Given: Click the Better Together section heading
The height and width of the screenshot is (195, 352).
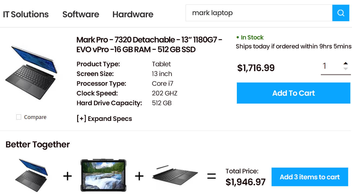Looking at the screenshot, I should (38, 144).
